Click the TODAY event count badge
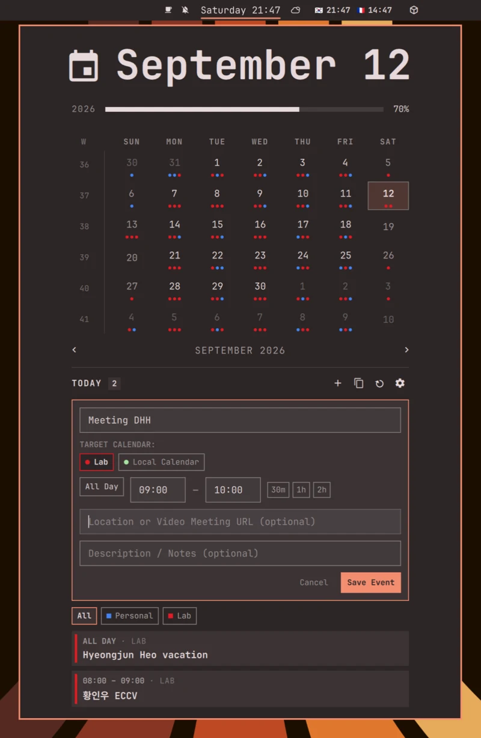Image resolution: width=481 pixels, height=738 pixels. (114, 383)
